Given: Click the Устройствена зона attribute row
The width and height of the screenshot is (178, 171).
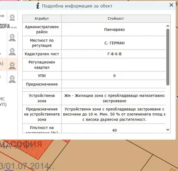Looking at the screenshot, I should point(94,98).
